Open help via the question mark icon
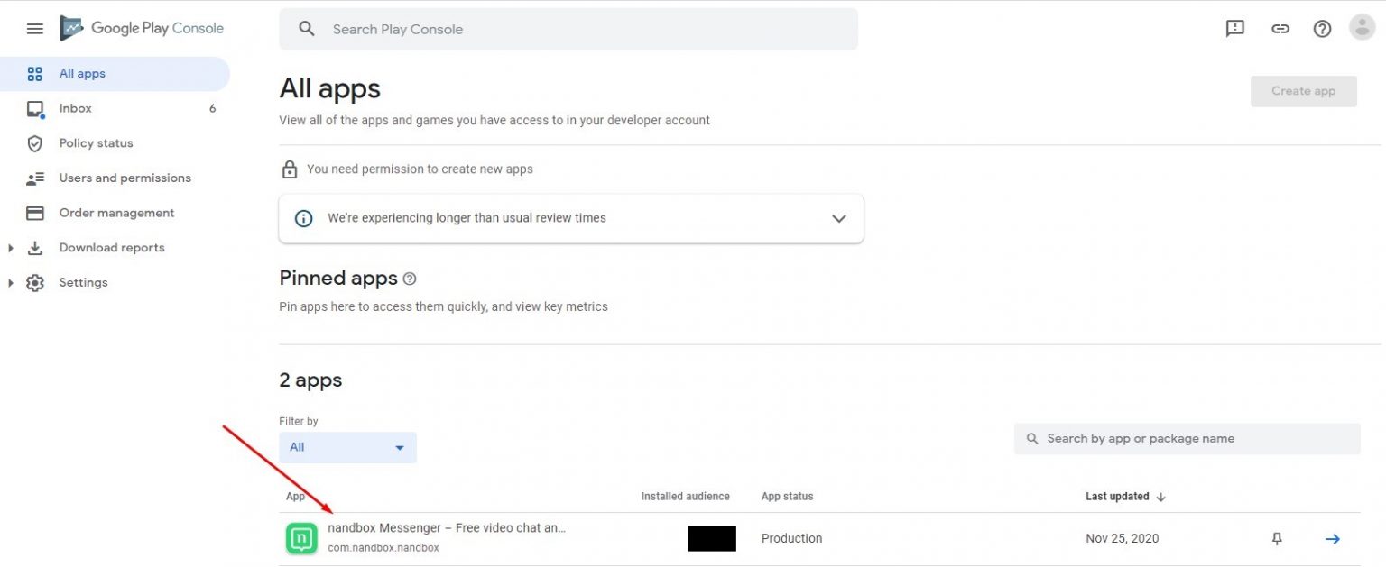Screen dimensions: 1386x567 click(1321, 28)
